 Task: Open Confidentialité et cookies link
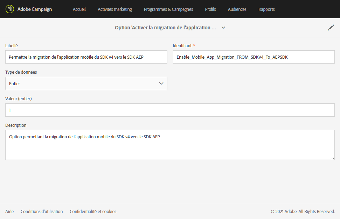coord(93,211)
